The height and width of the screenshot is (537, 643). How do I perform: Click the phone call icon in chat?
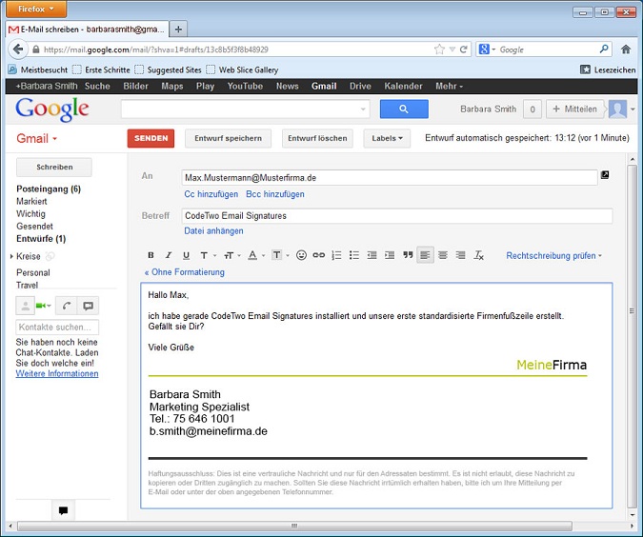point(67,306)
